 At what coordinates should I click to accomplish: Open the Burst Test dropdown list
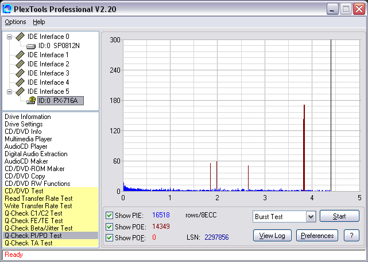(311, 217)
